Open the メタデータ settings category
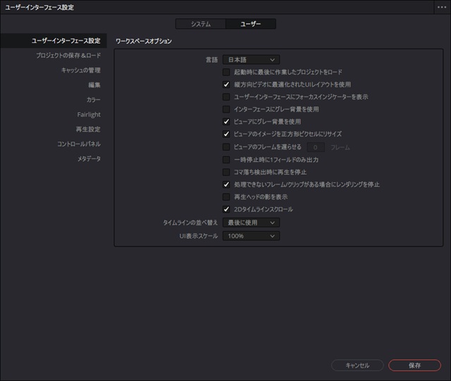 pyautogui.click(x=89, y=158)
